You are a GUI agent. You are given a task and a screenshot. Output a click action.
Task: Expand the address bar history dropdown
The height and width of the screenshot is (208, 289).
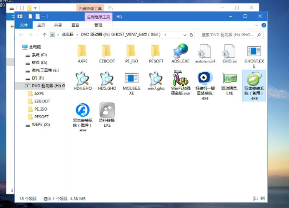[x=185, y=35]
